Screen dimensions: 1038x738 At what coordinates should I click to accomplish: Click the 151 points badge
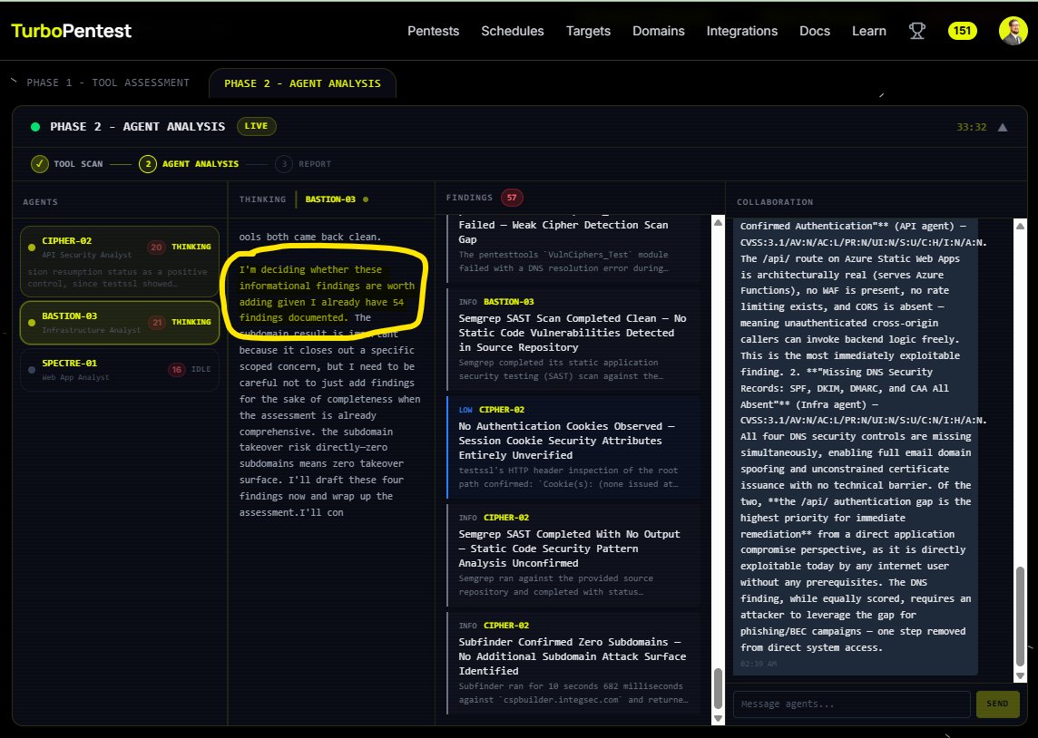[x=962, y=30]
